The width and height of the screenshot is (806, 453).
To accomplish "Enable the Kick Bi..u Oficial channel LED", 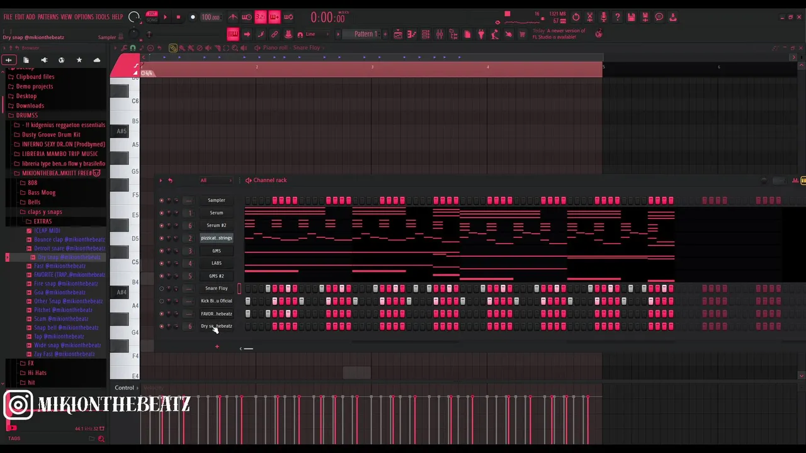I will point(161,301).
